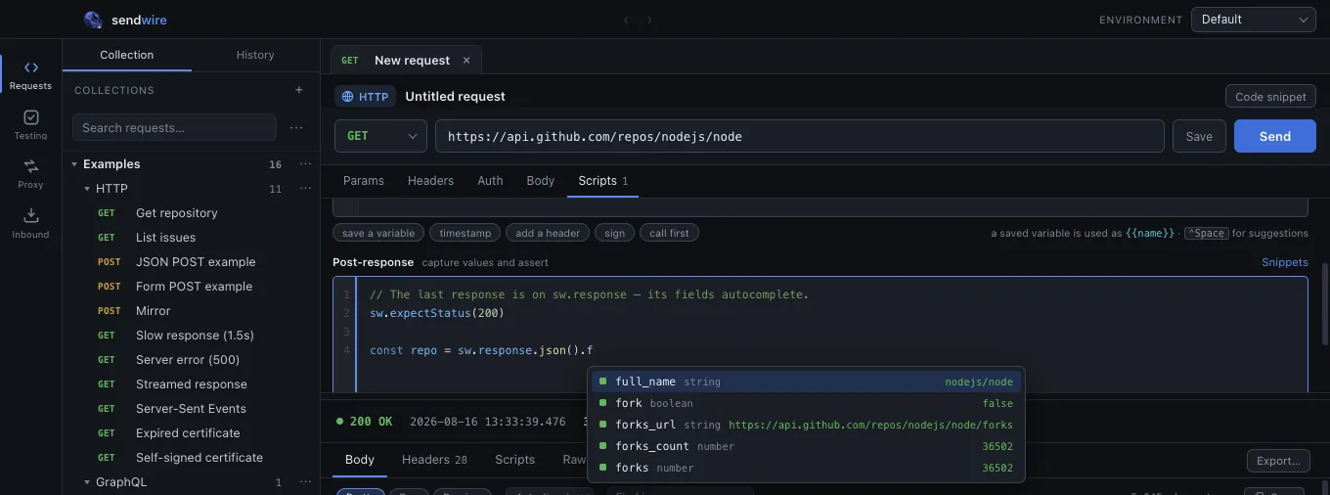The image size is (1330, 495).
Task: Navigate forward with right arrow
Action: 649,20
